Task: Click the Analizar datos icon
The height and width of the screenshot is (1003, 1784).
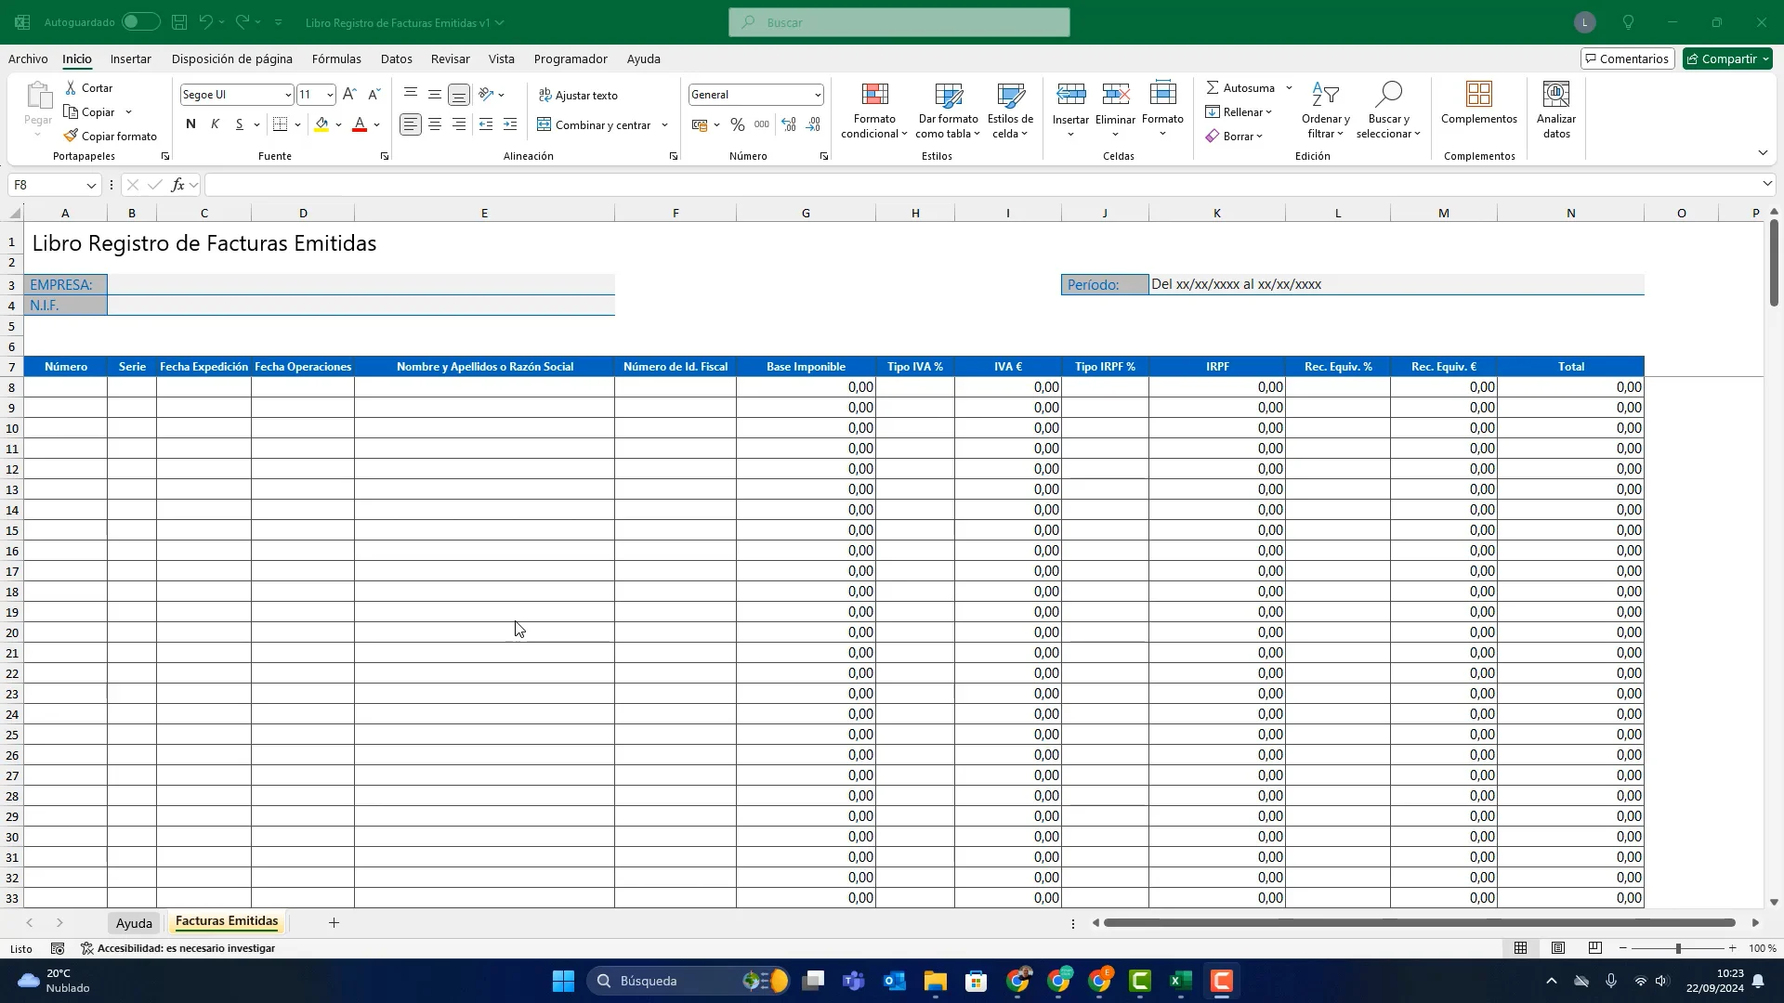Action: pos(1555,95)
